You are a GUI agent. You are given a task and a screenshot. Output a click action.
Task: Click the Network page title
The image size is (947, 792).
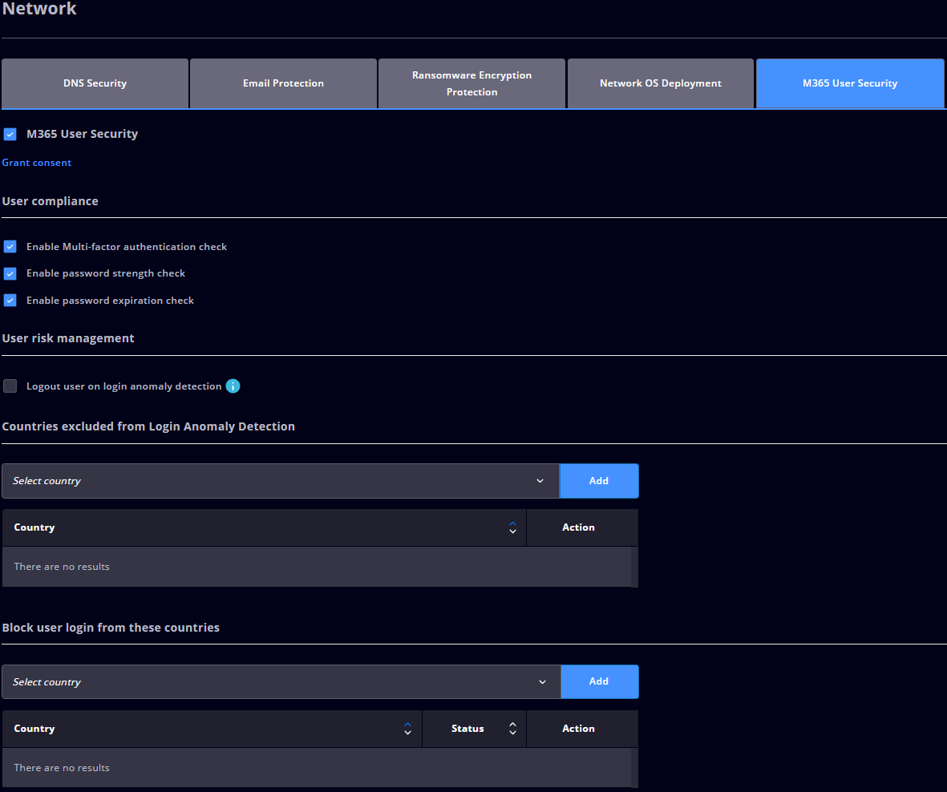click(x=39, y=9)
